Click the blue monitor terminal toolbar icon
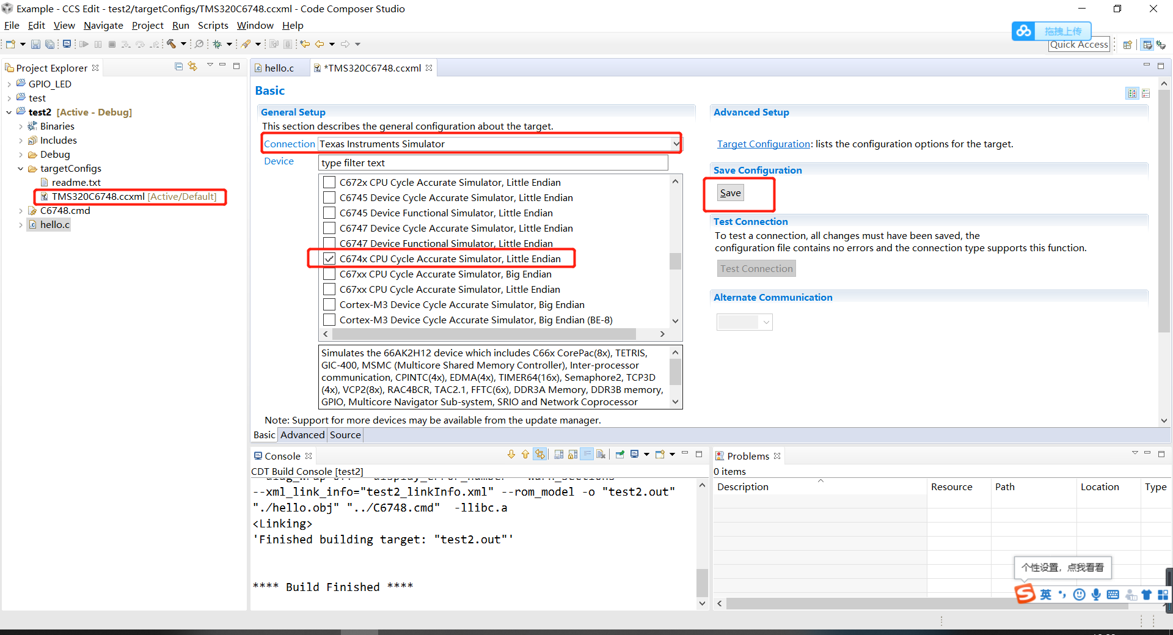Viewport: 1173px width, 635px height. pos(67,44)
